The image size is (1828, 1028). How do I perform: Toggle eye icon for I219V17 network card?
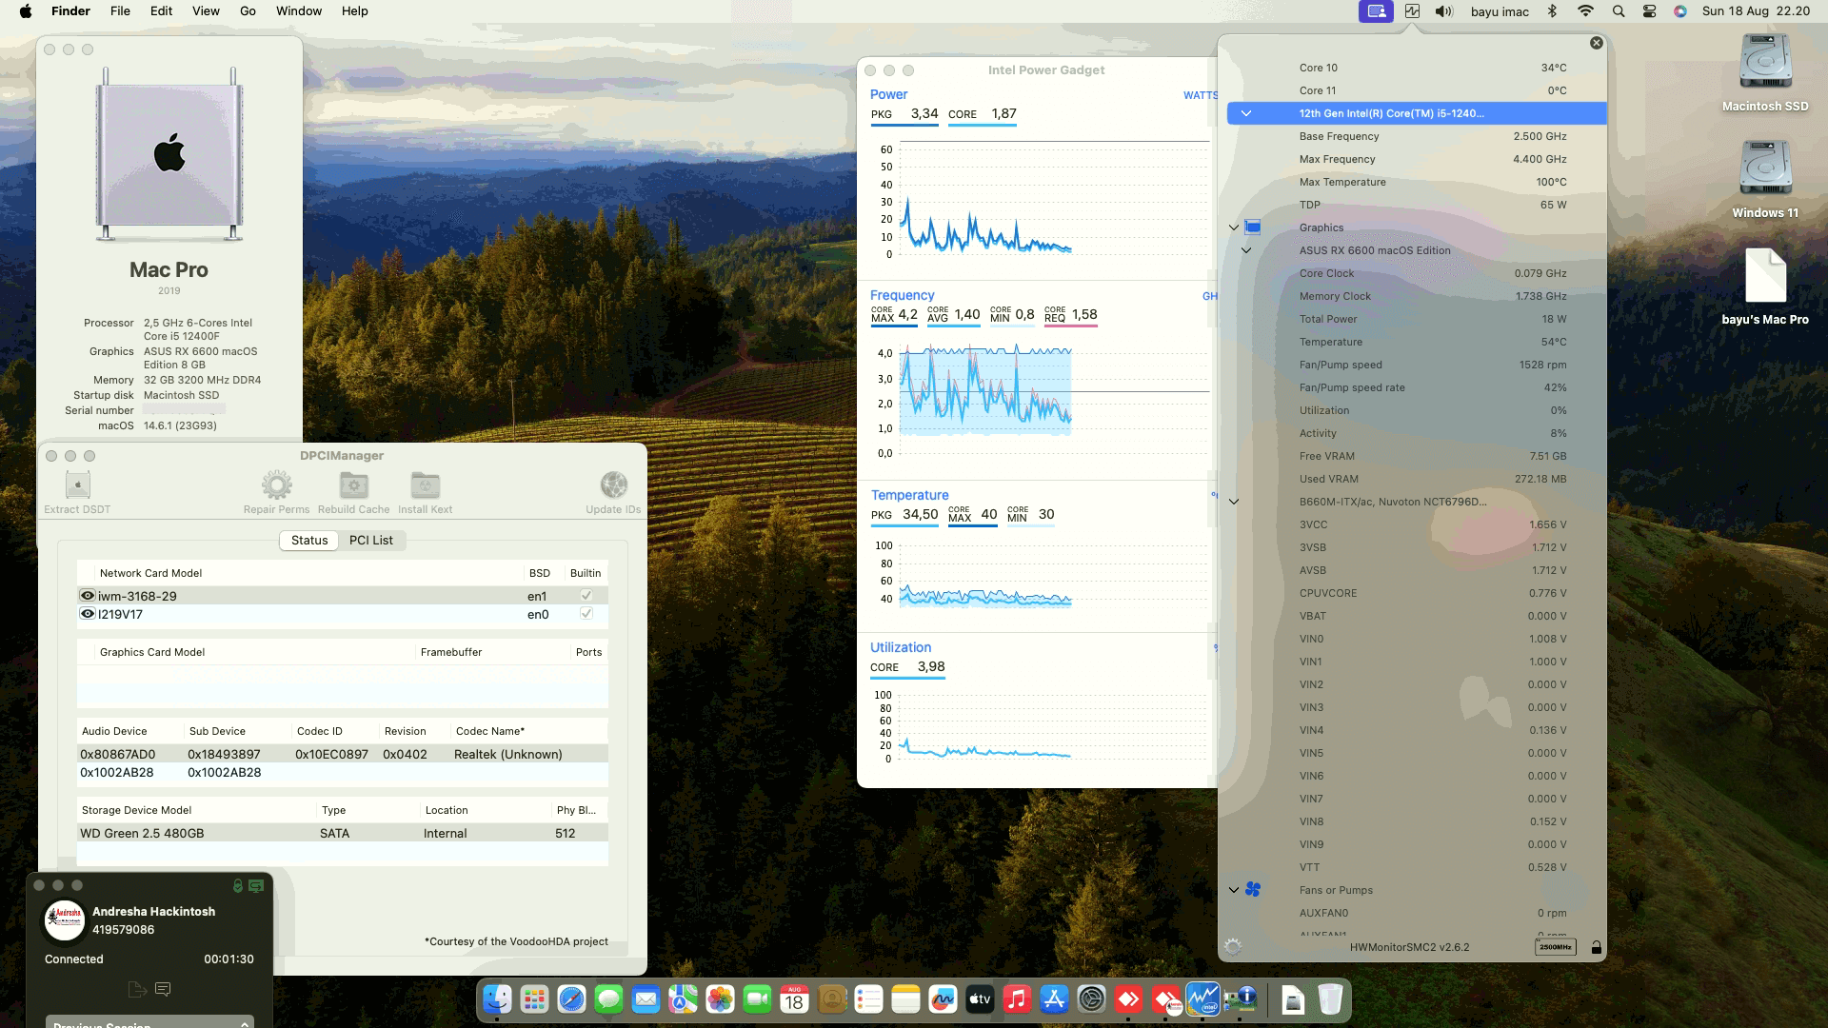88,614
